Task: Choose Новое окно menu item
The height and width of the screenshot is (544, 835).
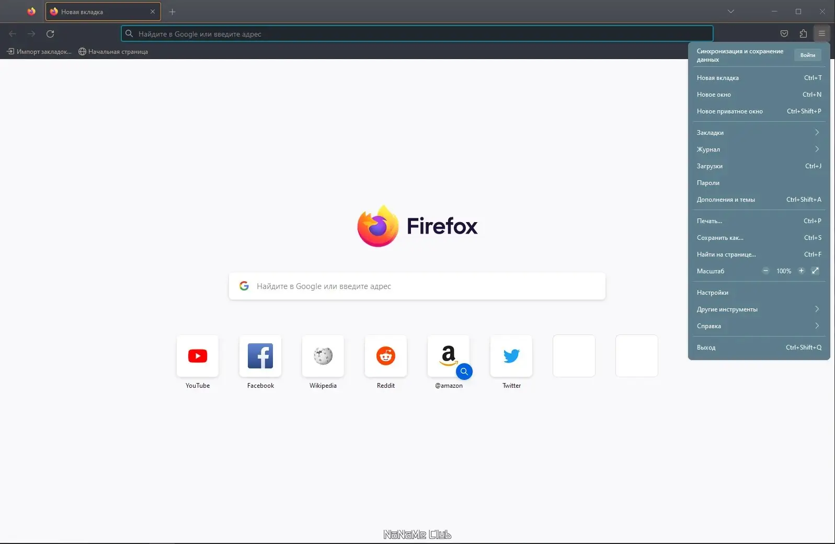Action: click(x=759, y=95)
